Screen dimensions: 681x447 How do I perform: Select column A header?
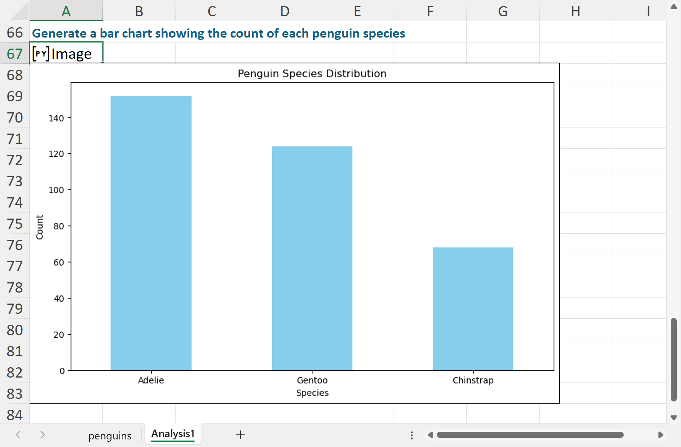click(66, 11)
